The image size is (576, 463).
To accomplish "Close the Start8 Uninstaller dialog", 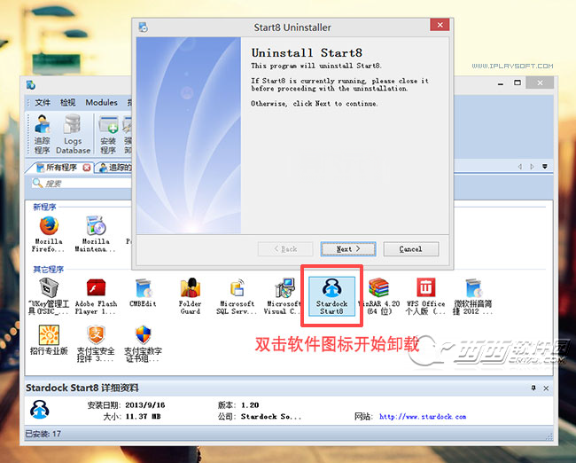I will point(440,25).
